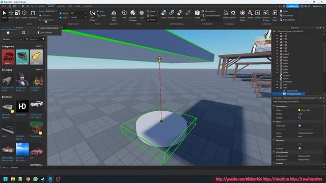The width and height of the screenshot is (326, 183).
Task: Click the Run Script button
Action: tap(275, 15)
